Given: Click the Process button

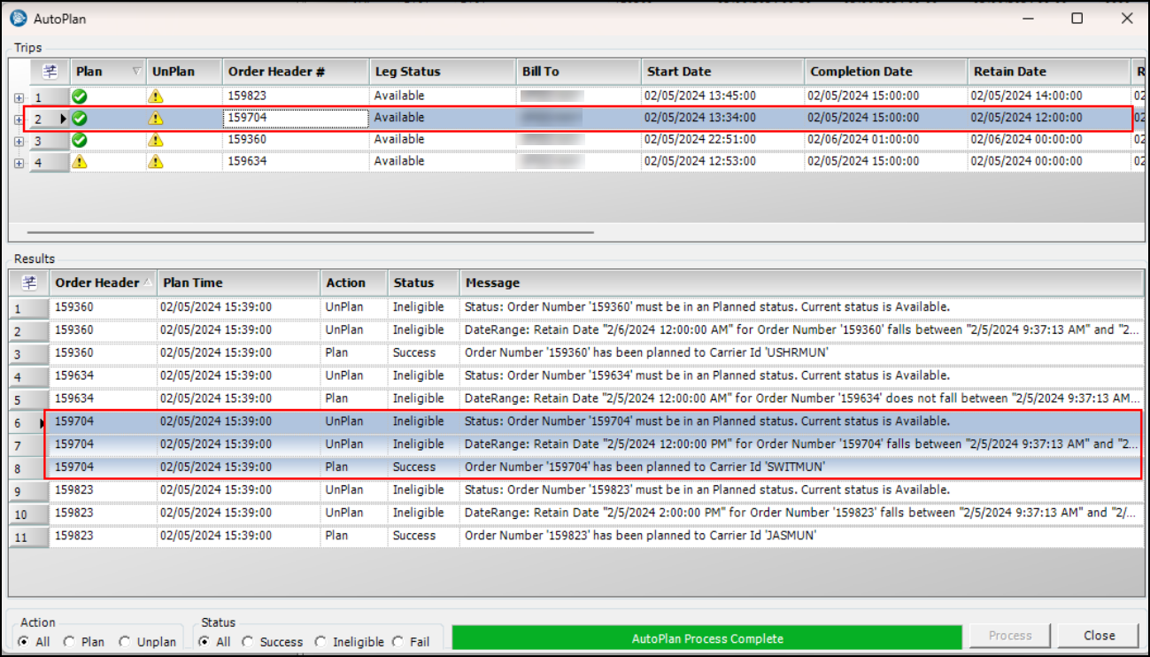Looking at the screenshot, I should tap(1009, 636).
